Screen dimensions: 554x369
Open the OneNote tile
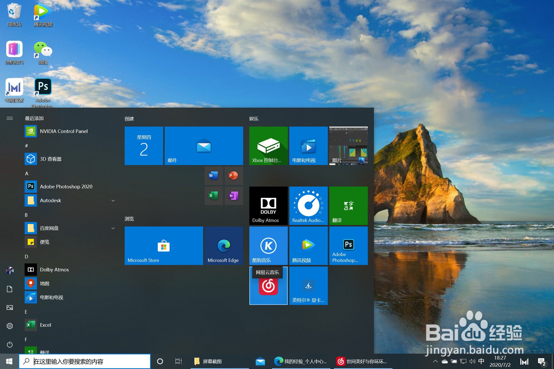click(234, 196)
